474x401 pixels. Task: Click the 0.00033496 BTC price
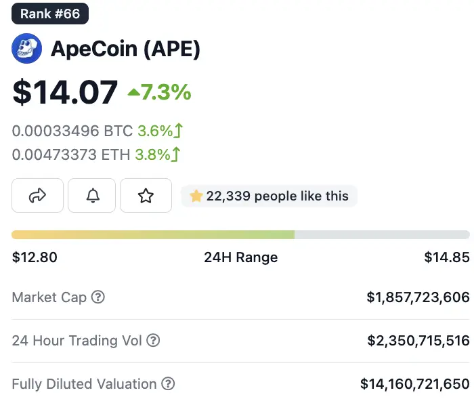pyautogui.click(x=72, y=131)
